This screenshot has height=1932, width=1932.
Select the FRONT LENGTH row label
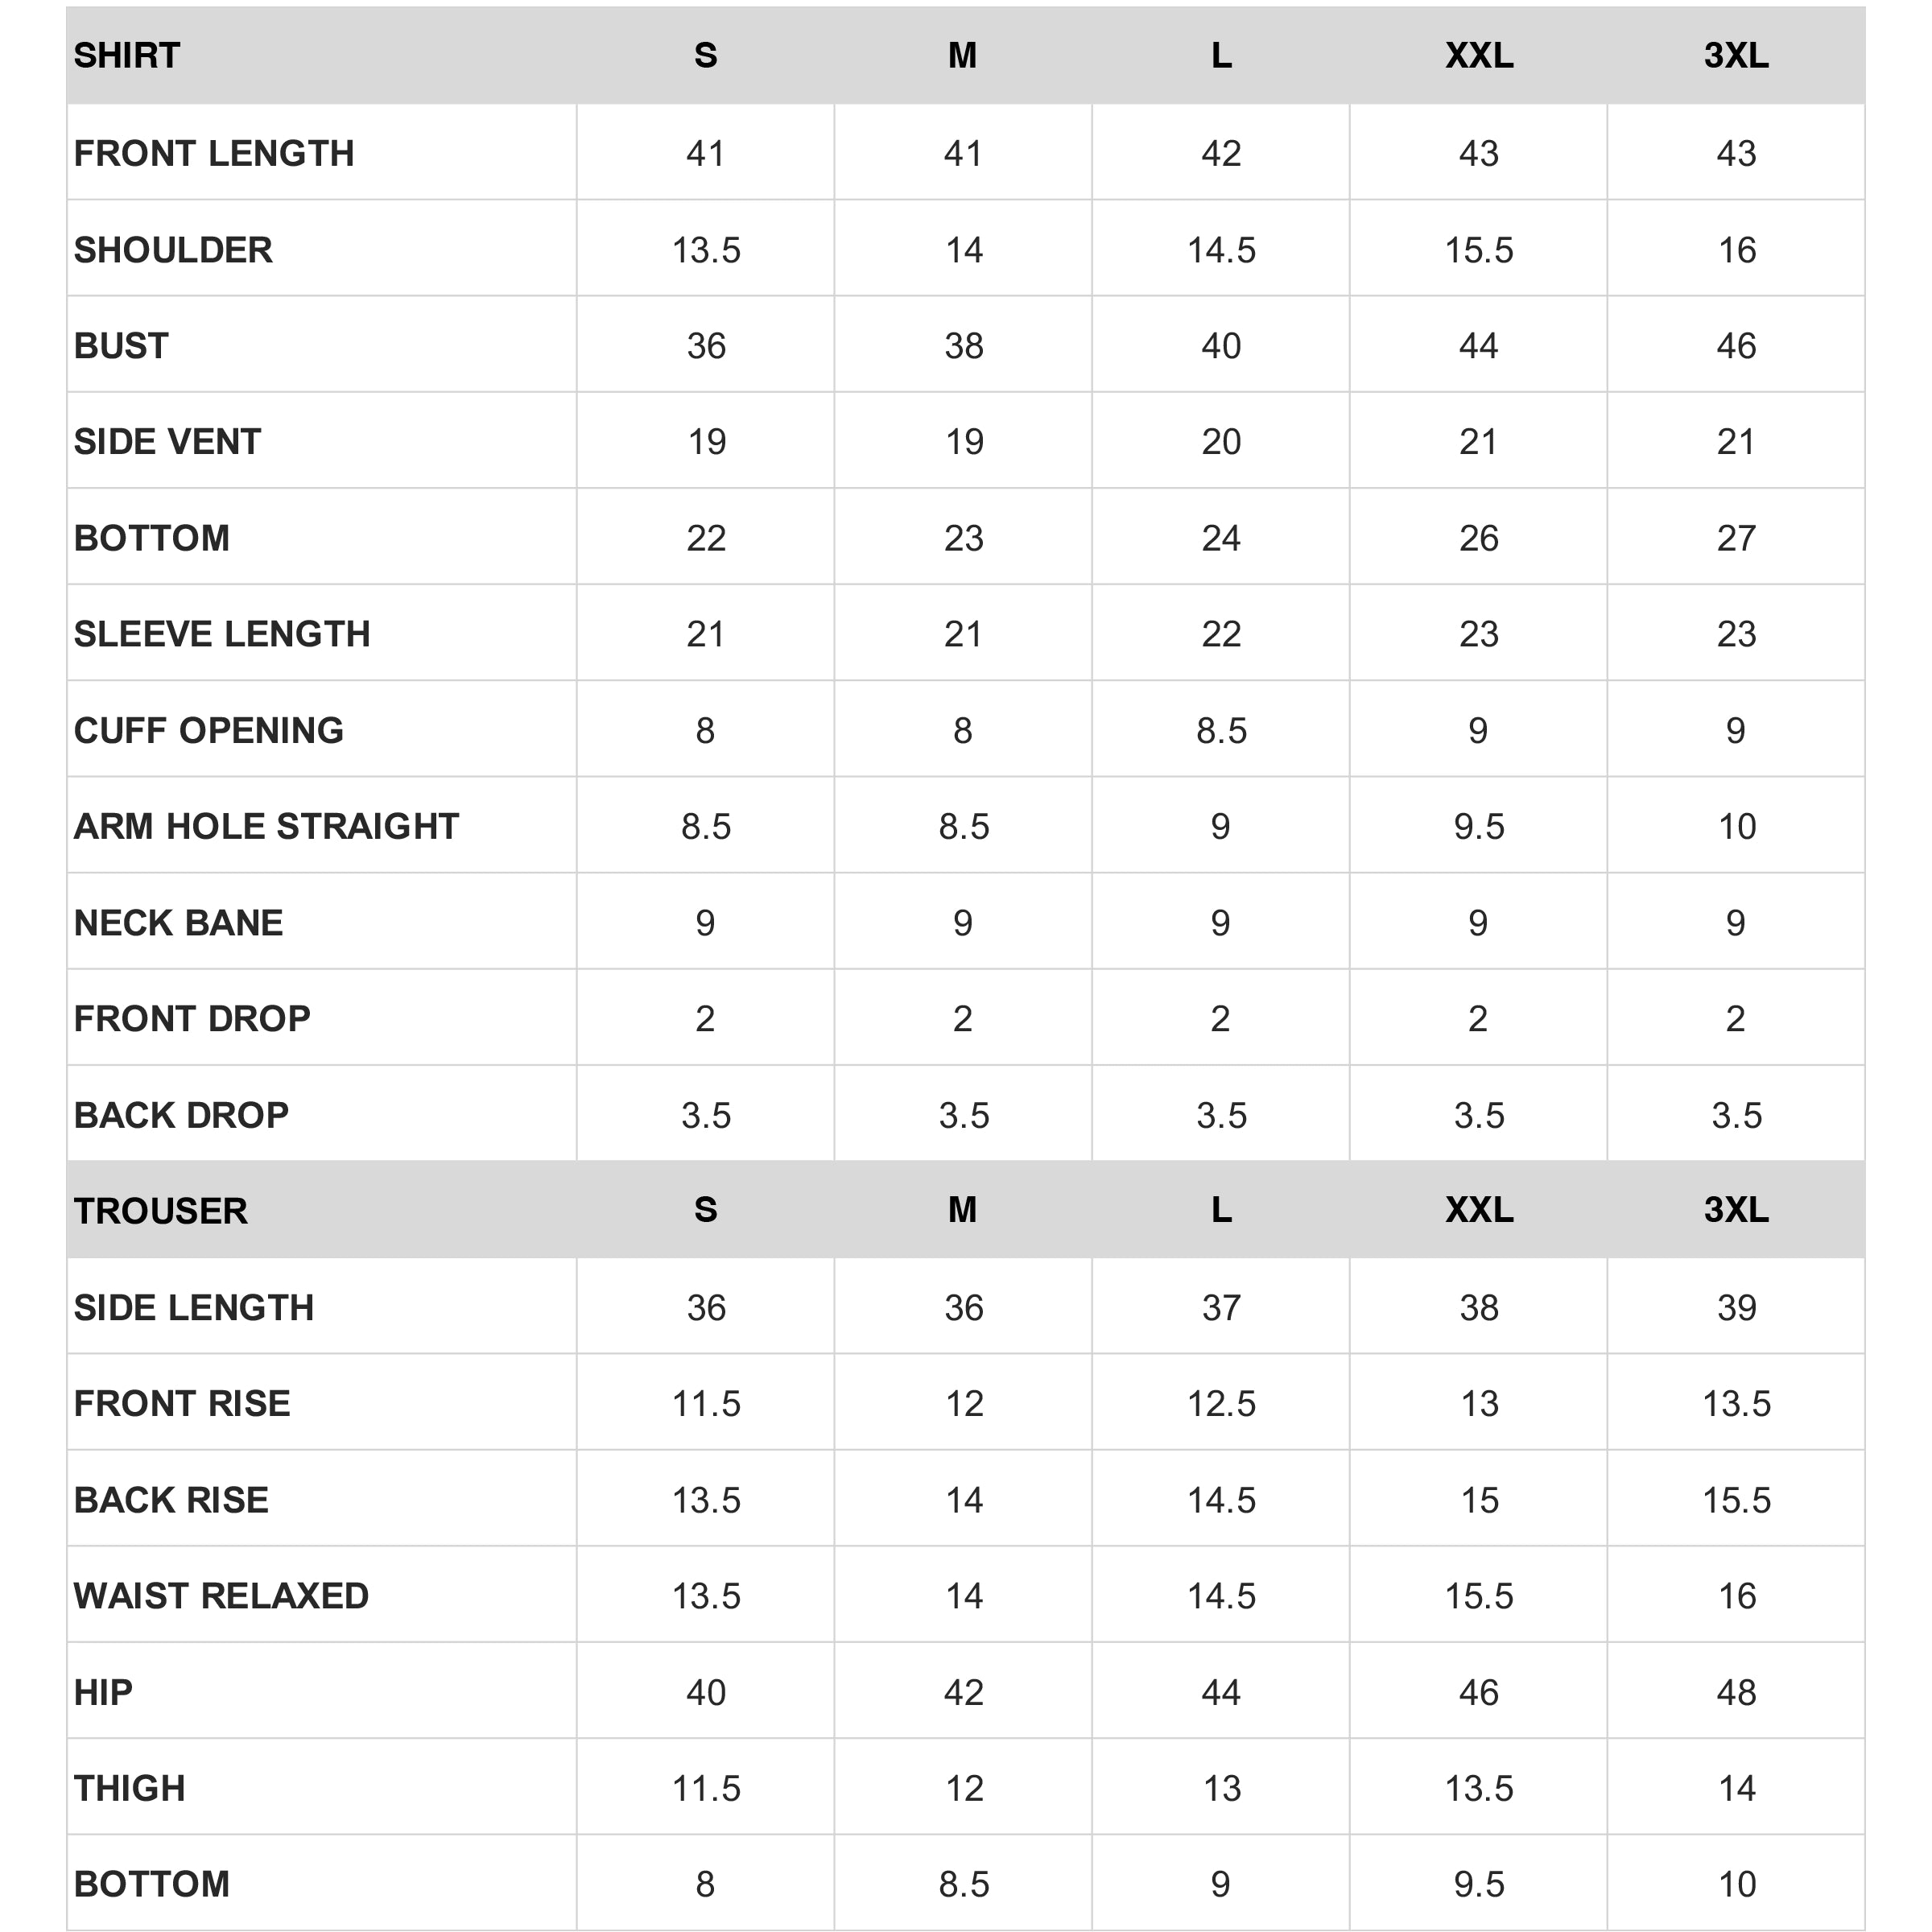[x=214, y=153]
